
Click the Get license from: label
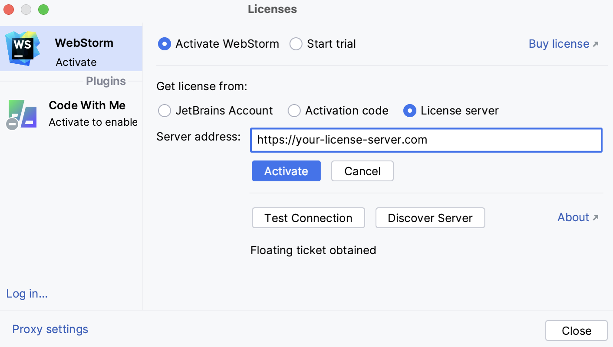pos(202,87)
